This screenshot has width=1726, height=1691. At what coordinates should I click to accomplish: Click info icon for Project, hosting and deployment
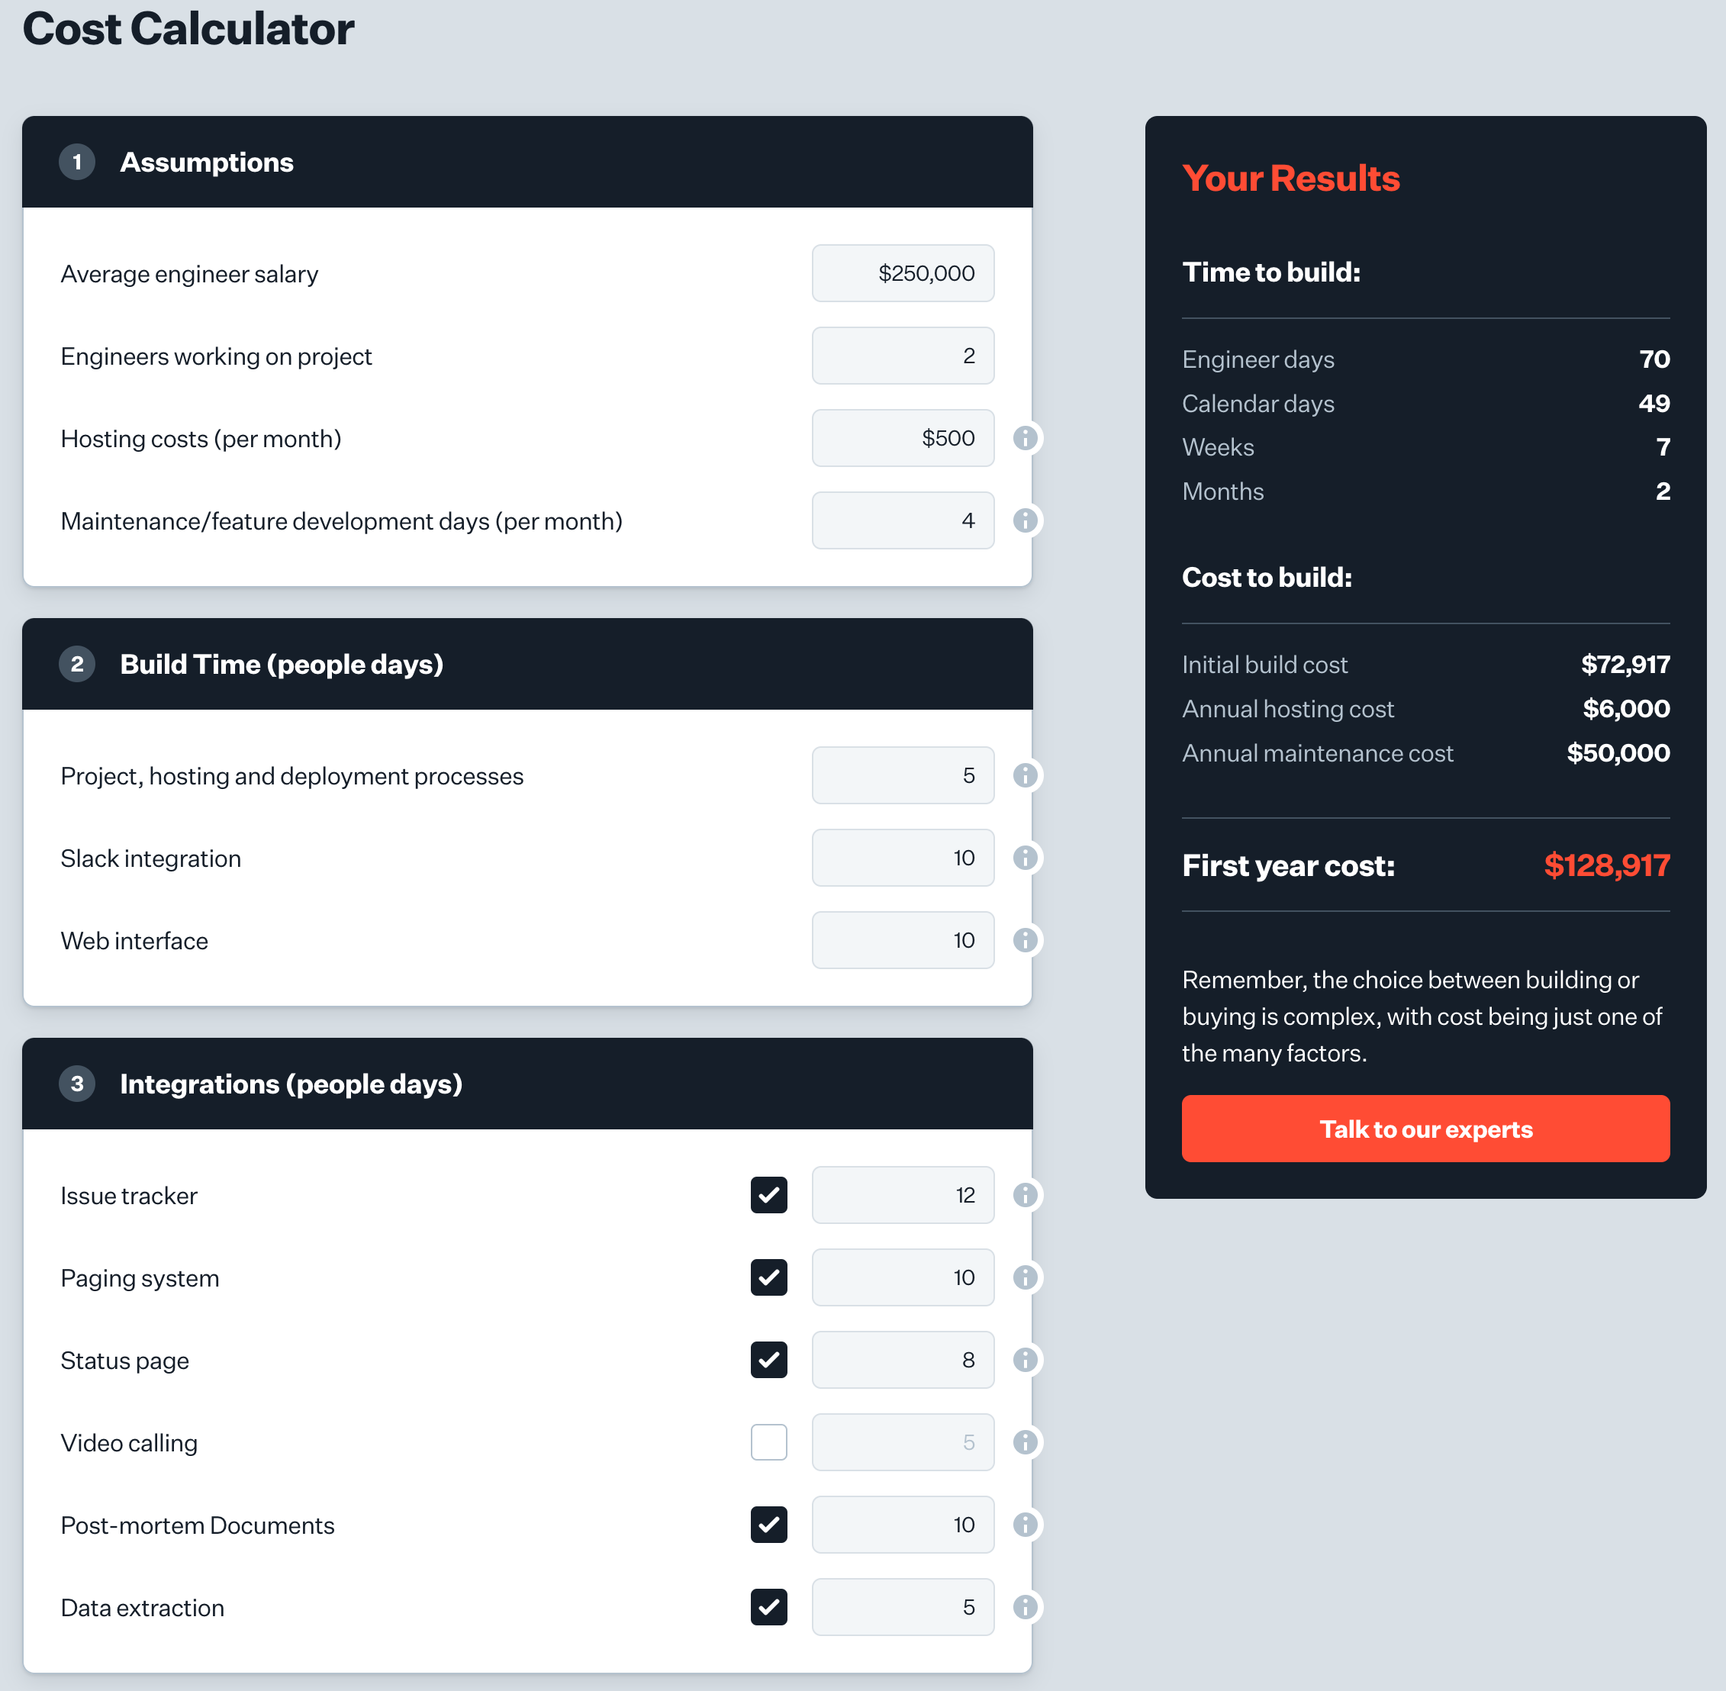[x=1026, y=775]
